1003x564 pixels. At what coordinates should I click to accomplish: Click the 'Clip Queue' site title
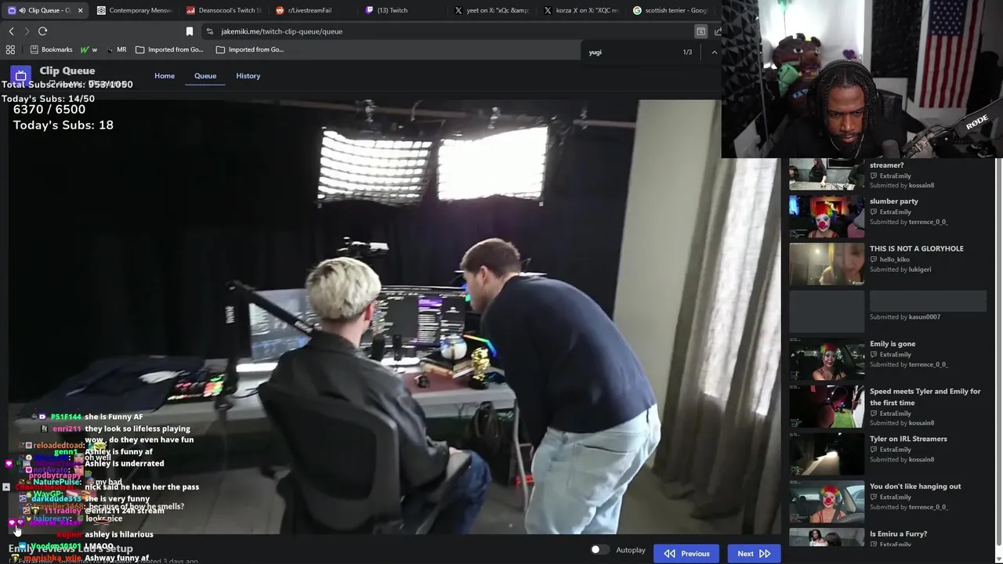coord(67,70)
